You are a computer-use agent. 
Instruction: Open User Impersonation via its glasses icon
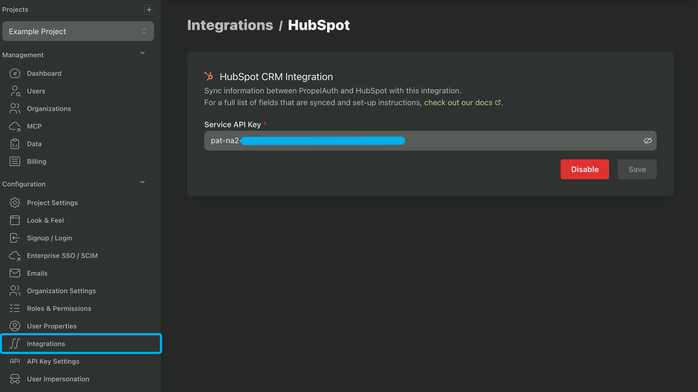(x=15, y=379)
